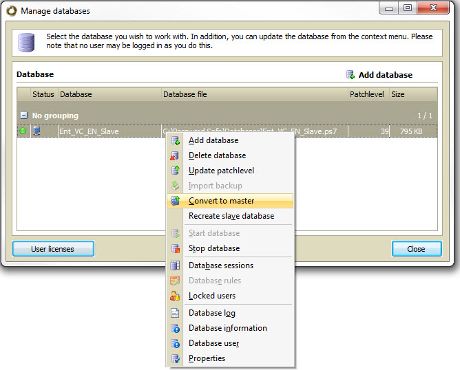Image resolution: width=460 pixels, height=370 pixels.
Task: Click the Database log document icon
Action: coord(175,313)
